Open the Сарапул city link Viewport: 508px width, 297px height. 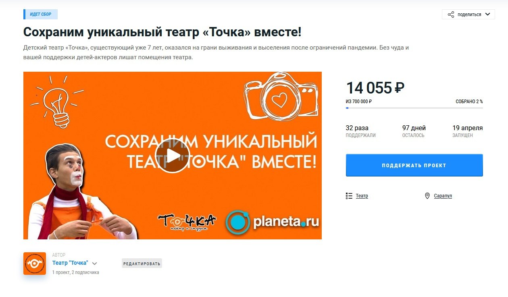pos(443,196)
